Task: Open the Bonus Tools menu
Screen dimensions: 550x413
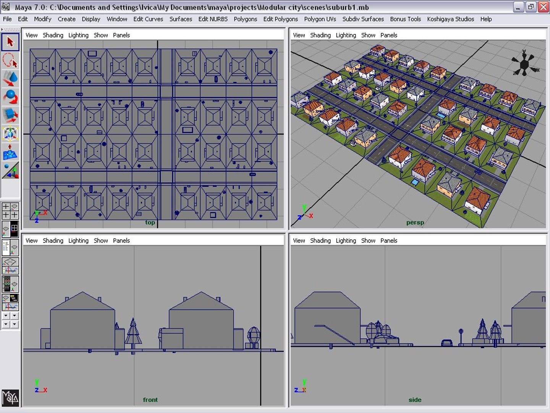Action: (x=405, y=19)
